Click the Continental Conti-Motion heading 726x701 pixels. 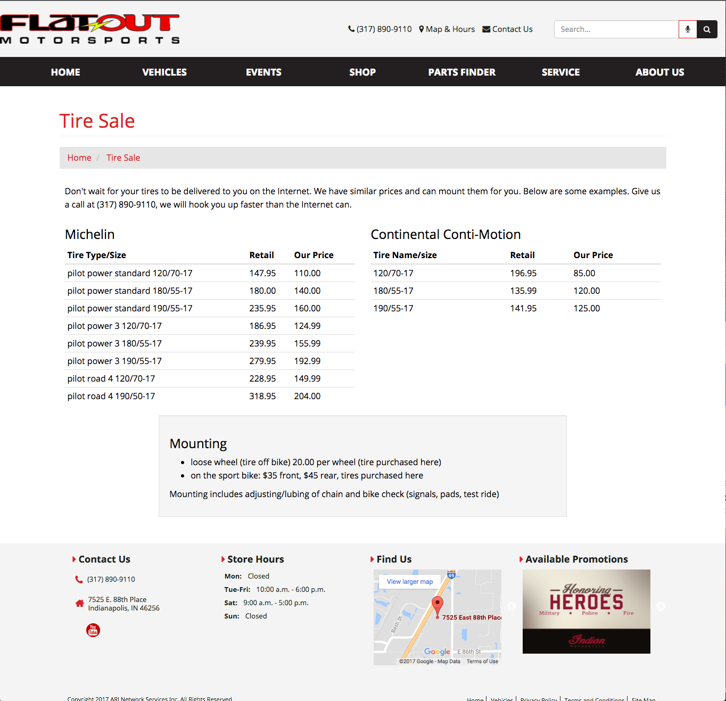(x=445, y=234)
